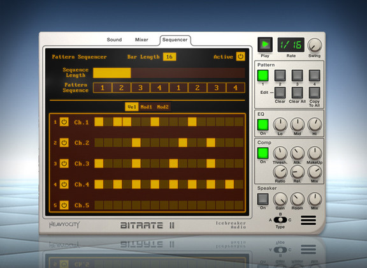Adjust the EQ Mid knob
Image resolution: width=367 pixels, height=268 pixels.
298,124
